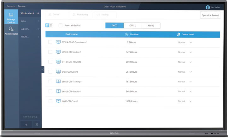
Task: Click the L65EB-CTI-Studio-1 monitor icon
Action: (58, 91)
